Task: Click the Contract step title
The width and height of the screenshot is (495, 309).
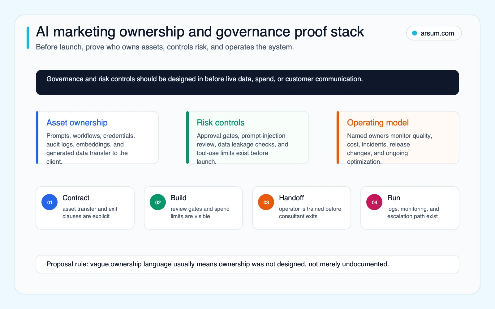Action: [x=76, y=198]
